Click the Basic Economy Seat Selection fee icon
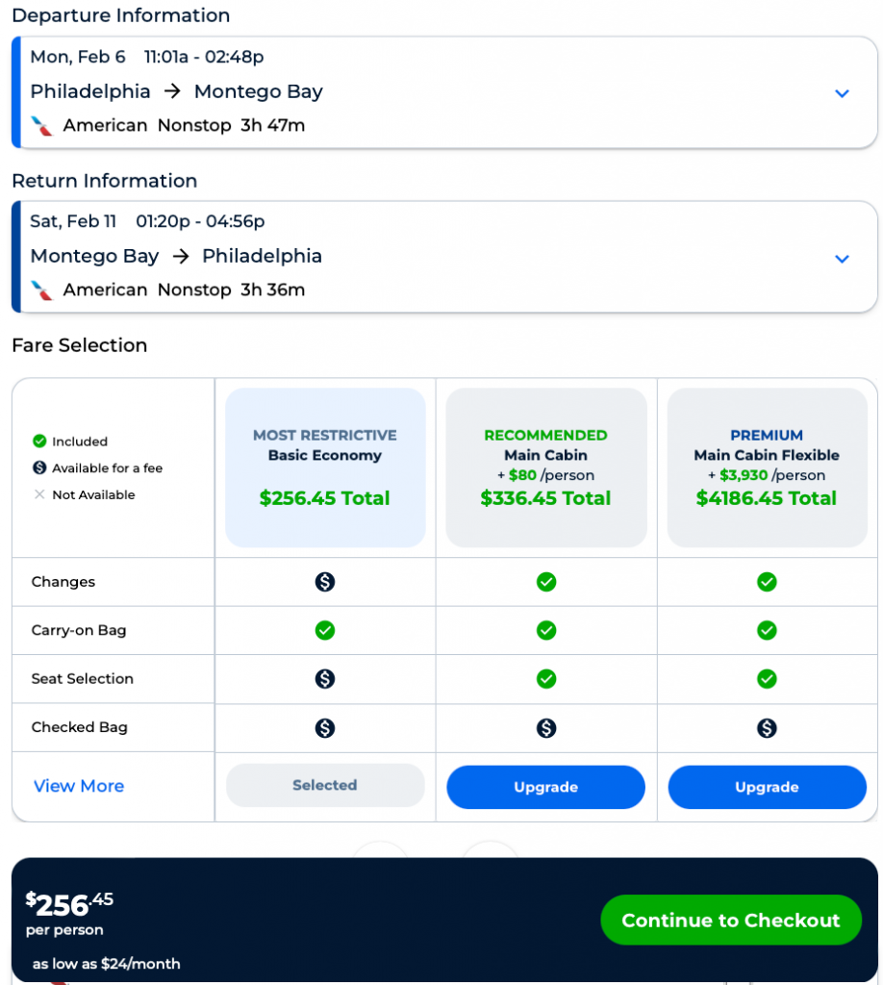This screenshot has height=985, width=883. pos(325,679)
